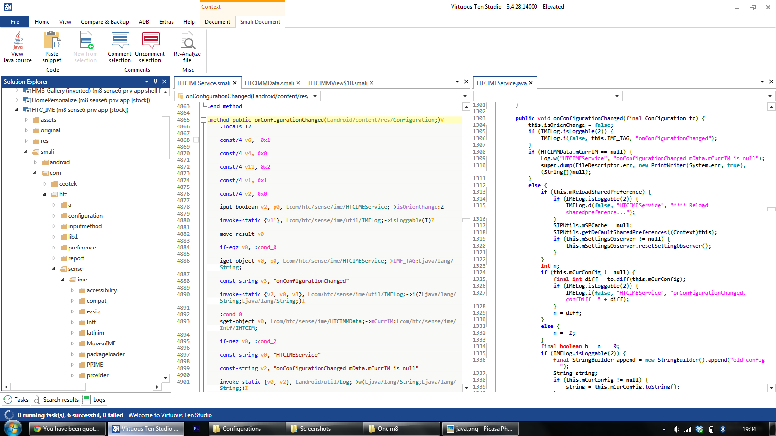Open the Tasks panel
The width and height of the screenshot is (776, 436).
point(16,400)
